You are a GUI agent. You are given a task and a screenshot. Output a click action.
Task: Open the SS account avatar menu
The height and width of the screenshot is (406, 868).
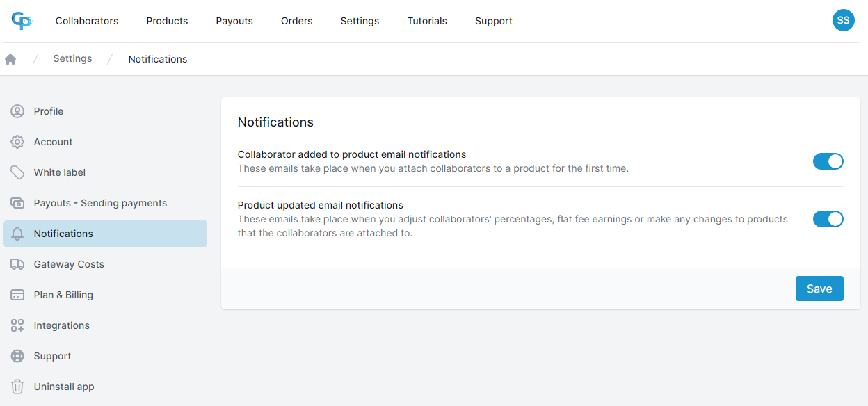[843, 20]
